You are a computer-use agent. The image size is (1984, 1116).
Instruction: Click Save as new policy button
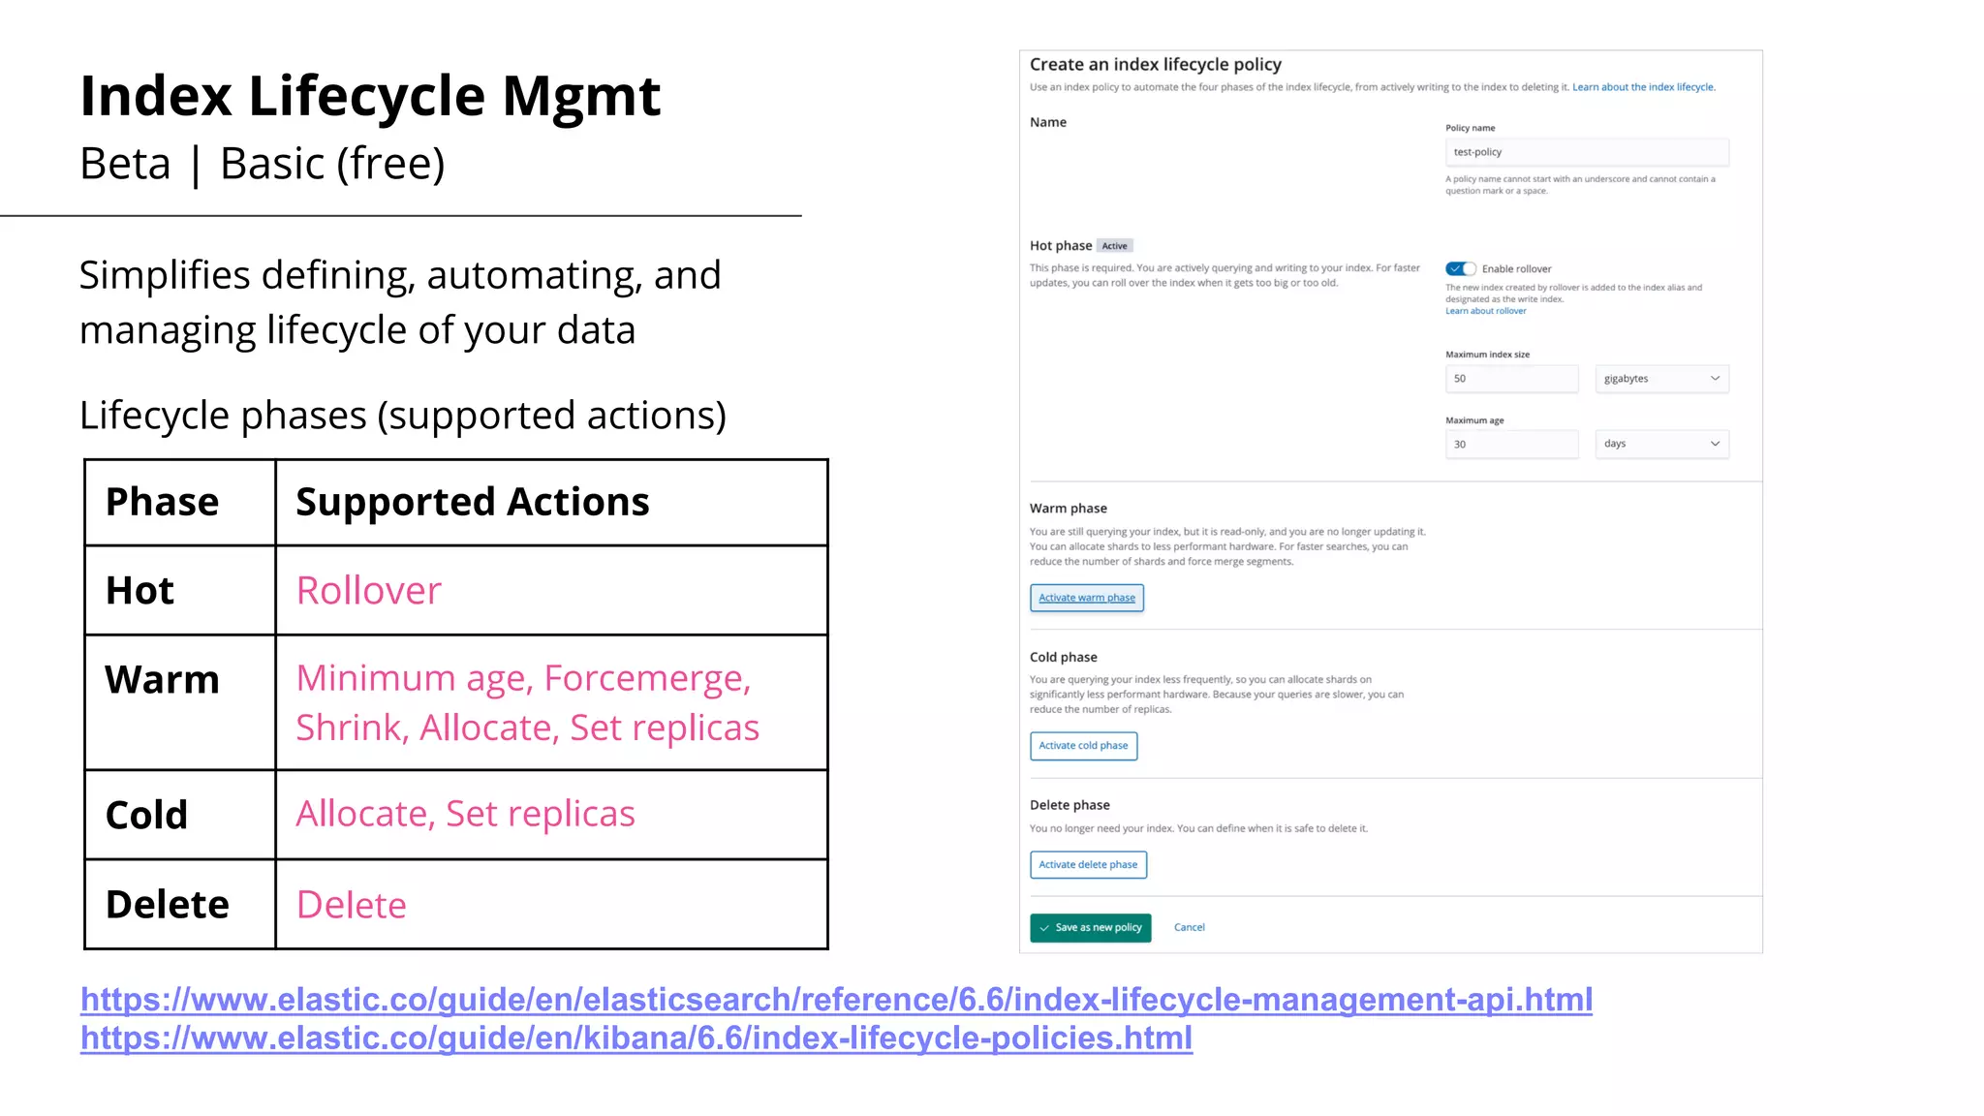pyautogui.click(x=1091, y=928)
